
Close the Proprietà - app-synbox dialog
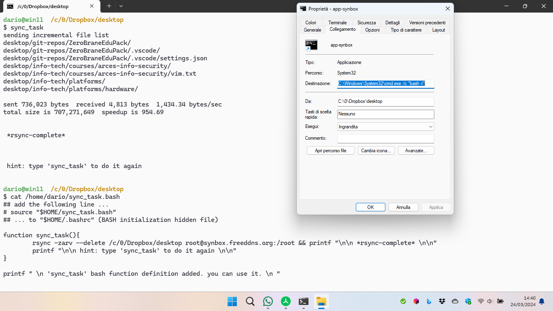[447, 9]
